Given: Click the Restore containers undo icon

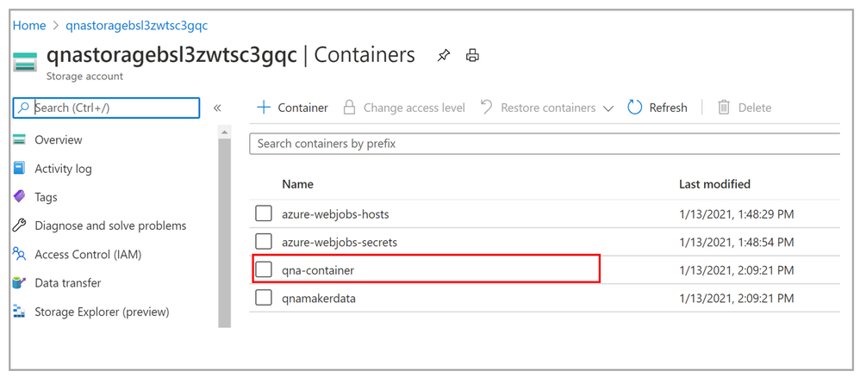Looking at the screenshot, I should coord(487,108).
